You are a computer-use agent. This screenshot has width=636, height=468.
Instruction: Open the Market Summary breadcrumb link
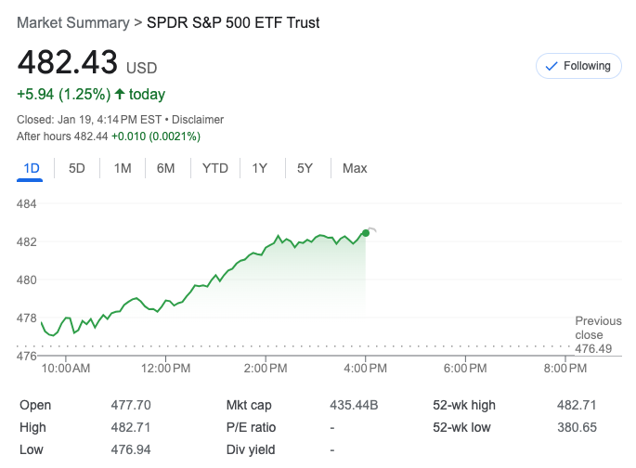[x=73, y=22]
